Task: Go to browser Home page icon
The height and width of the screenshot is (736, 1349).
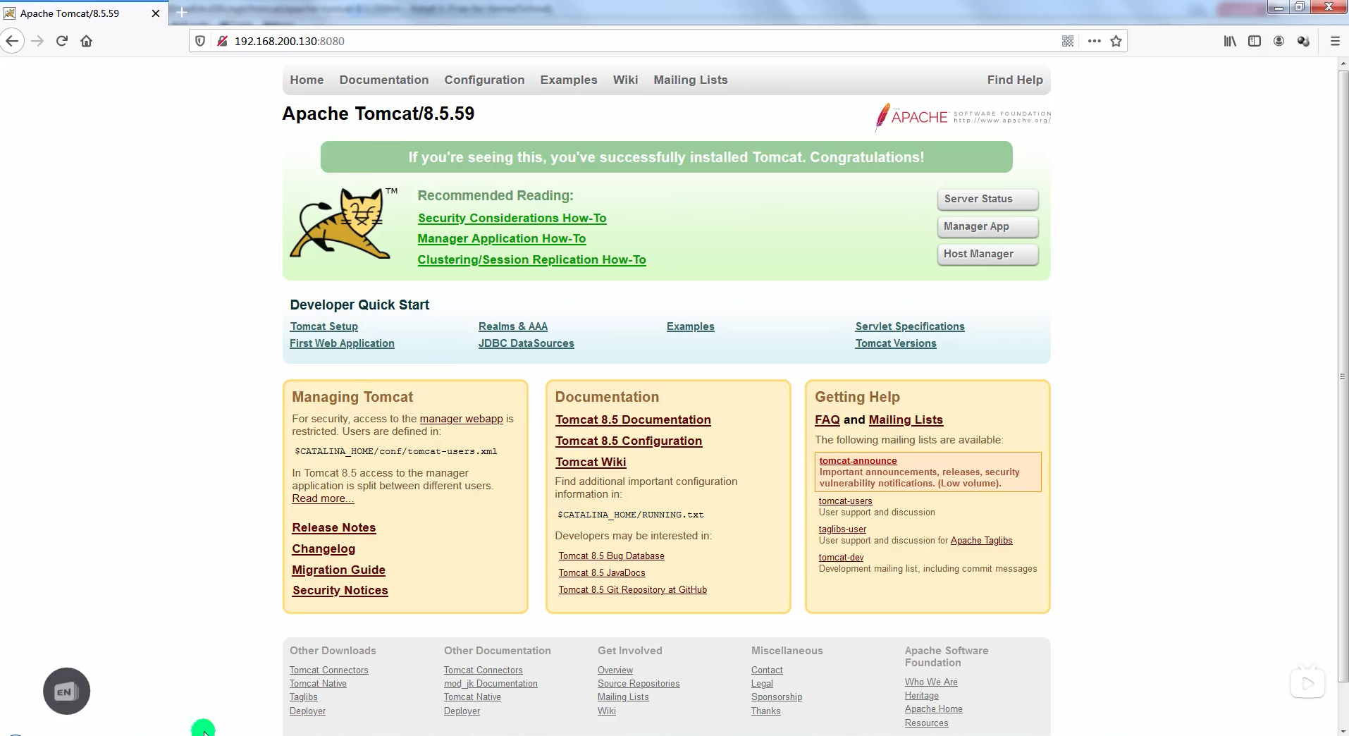Action: pos(87,41)
